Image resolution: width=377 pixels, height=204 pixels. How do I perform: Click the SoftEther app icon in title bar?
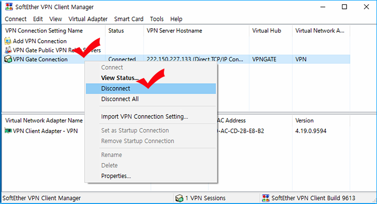point(9,7)
